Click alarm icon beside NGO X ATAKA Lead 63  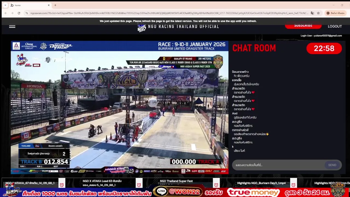point(139,185)
